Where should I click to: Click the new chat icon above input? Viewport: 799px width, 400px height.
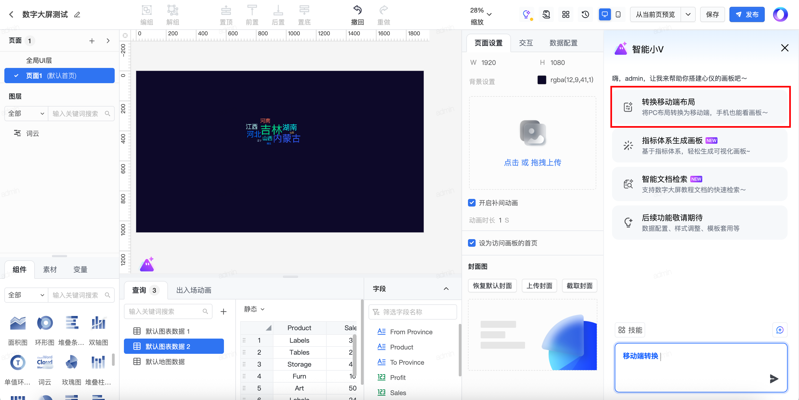click(779, 330)
